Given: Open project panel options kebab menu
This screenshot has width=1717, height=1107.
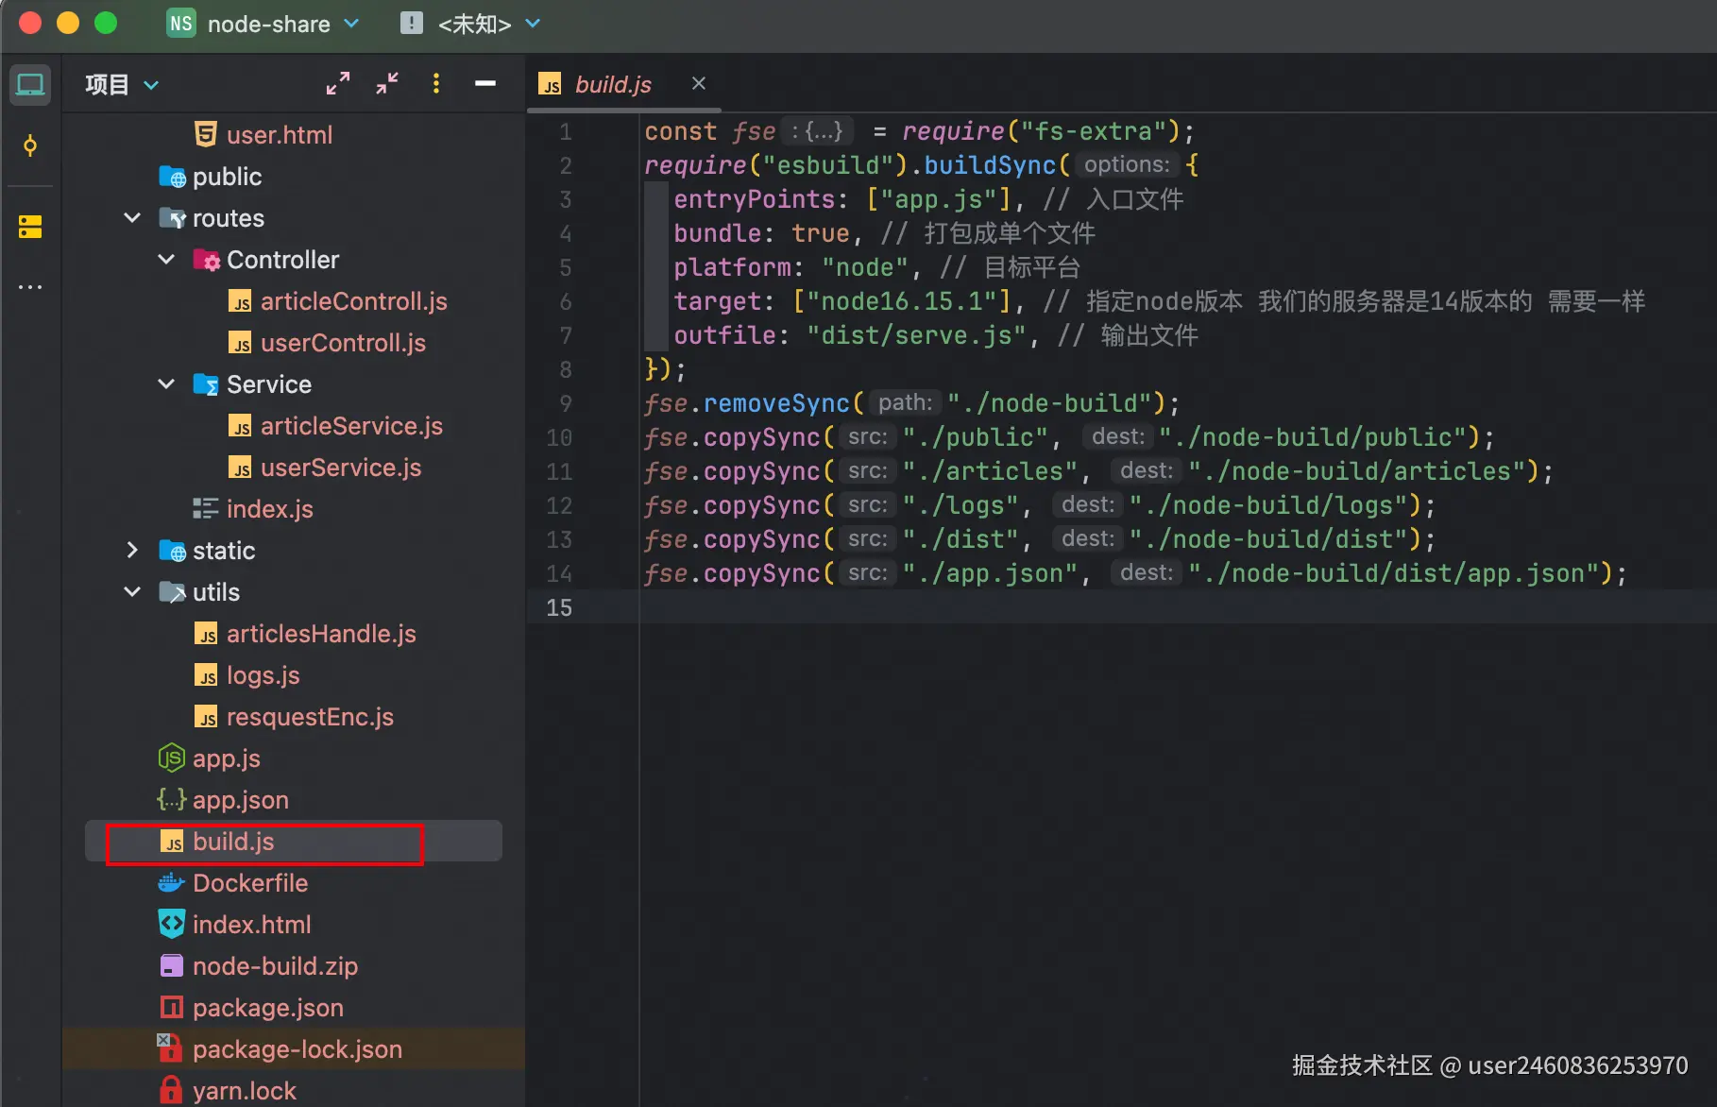Looking at the screenshot, I should (436, 84).
